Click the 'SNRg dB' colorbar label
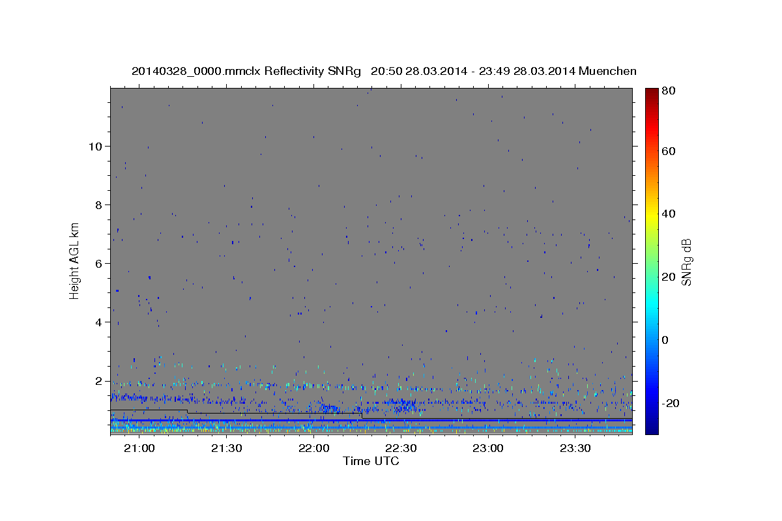Image resolution: width=782 pixels, height=521 pixels. (x=686, y=262)
